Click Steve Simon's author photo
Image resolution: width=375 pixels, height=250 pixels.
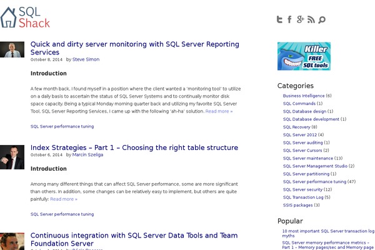click(12, 49)
